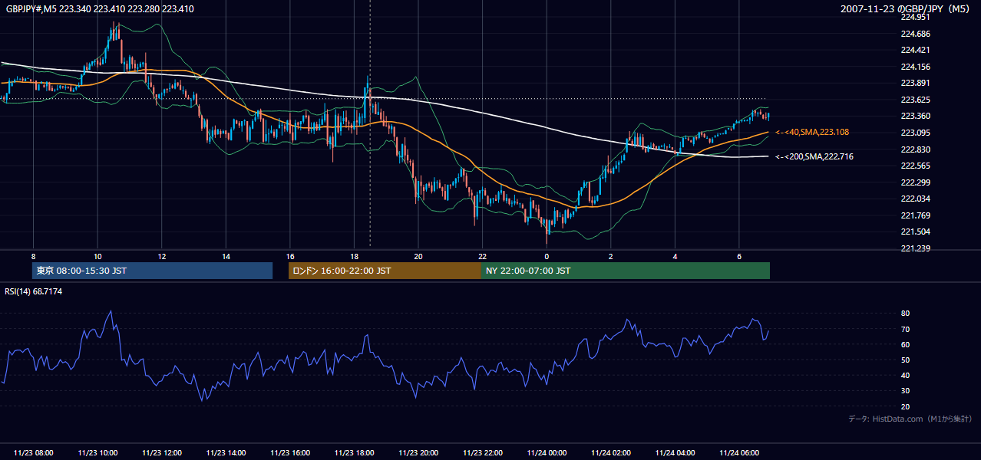Click the 222.299 price axis label
Viewport: 981px width, 460px height.
pyautogui.click(x=916, y=182)
